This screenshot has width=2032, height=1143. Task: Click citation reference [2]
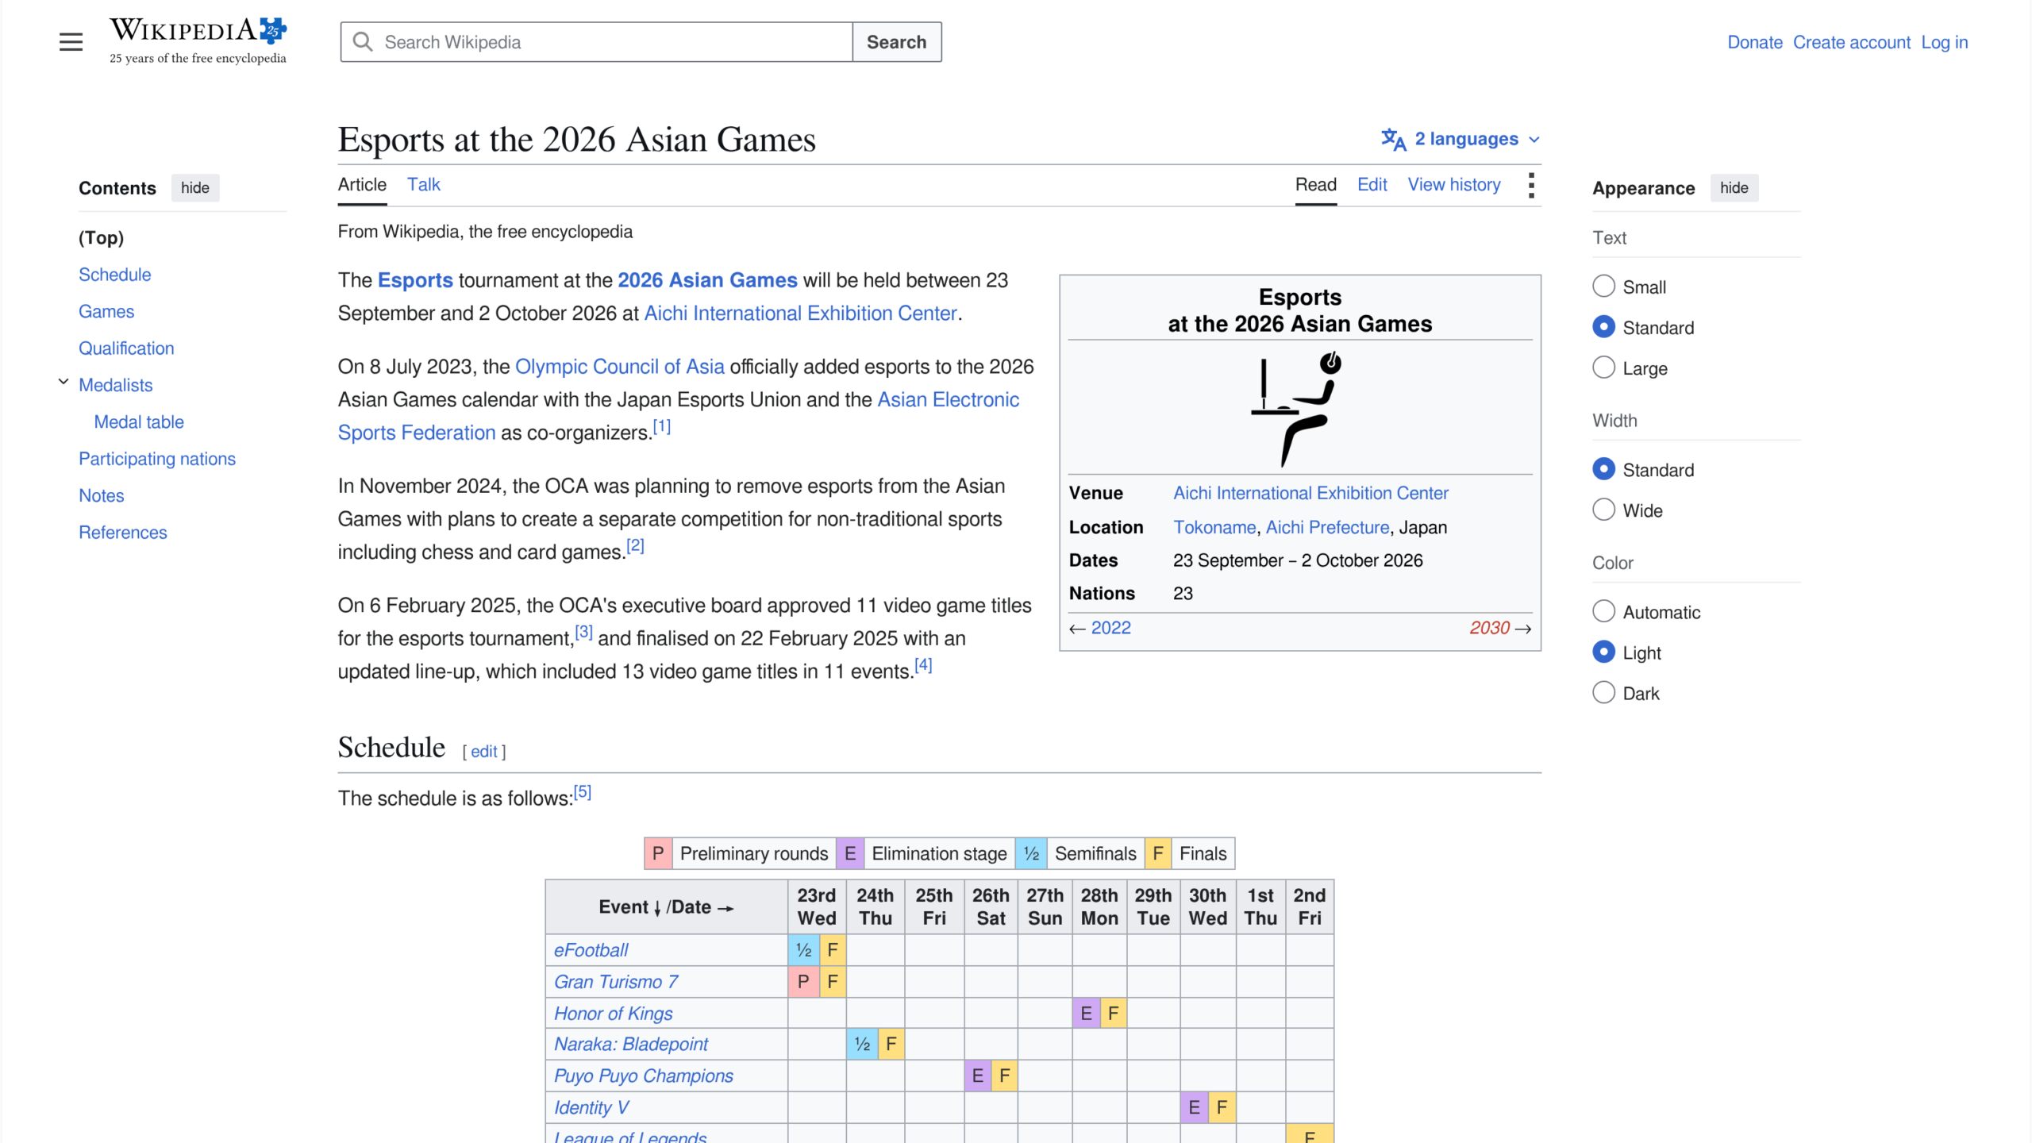(636, 546)
